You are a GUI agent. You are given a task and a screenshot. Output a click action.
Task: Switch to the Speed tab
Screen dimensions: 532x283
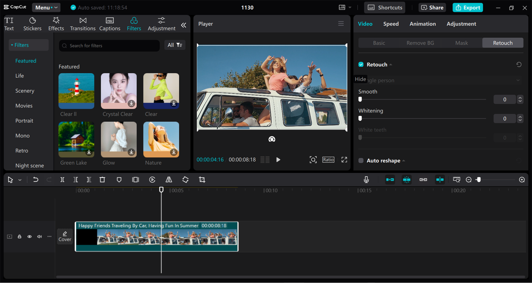391,24
